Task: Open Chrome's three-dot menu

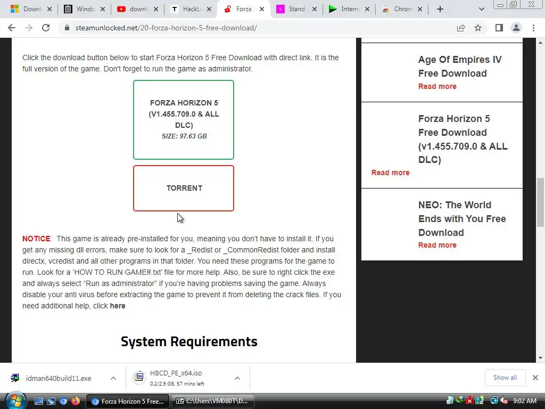Action: pyautogui.click(x=533, y=28)
